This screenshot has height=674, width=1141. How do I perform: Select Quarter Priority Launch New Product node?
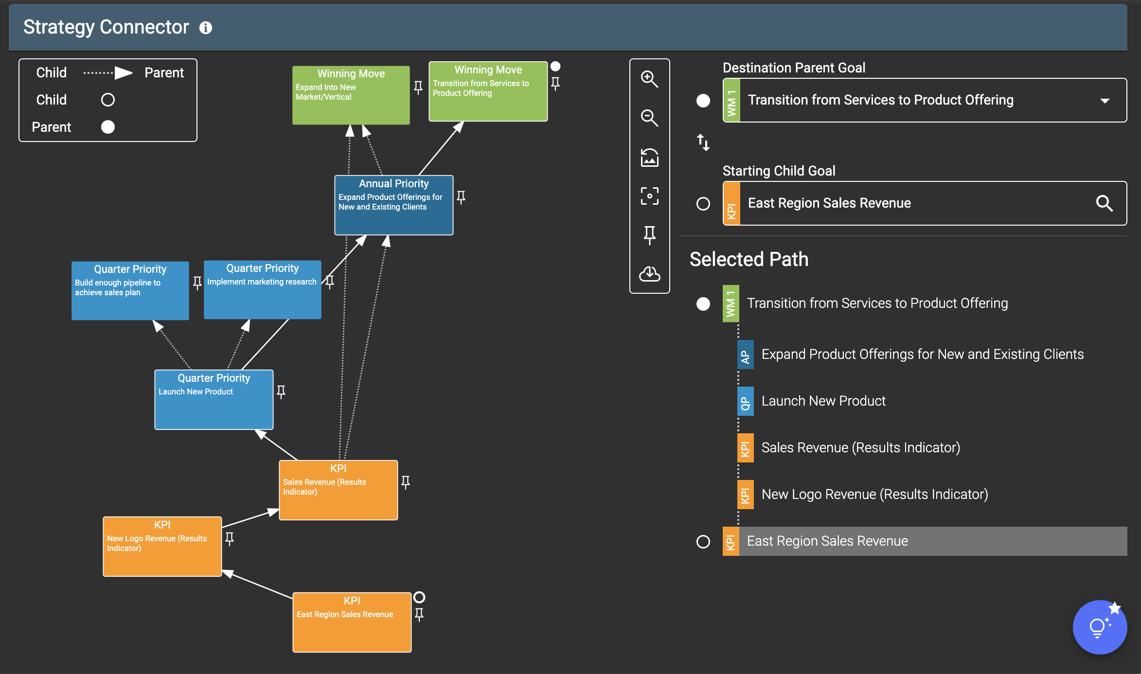point(214,400)
